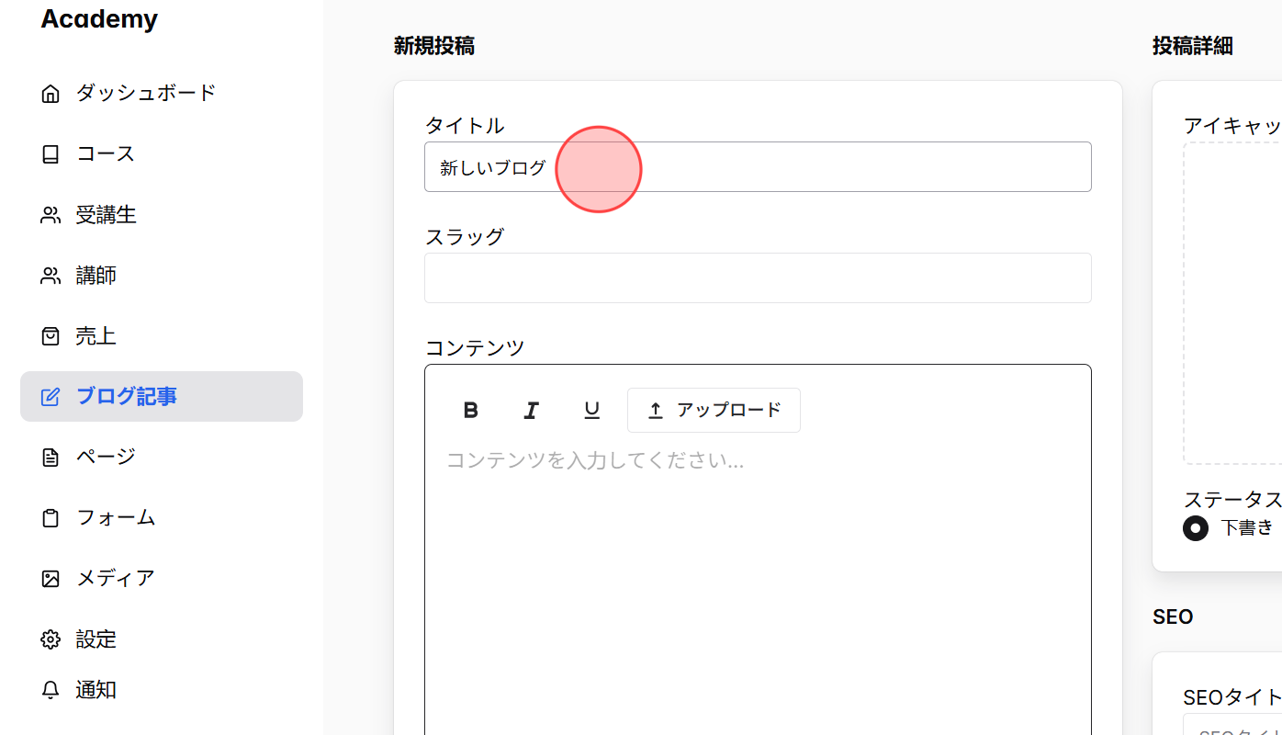This screenshot has width=1282, height=735.
Task: Select the 下書き status radio button
Action: (1195, 527)
